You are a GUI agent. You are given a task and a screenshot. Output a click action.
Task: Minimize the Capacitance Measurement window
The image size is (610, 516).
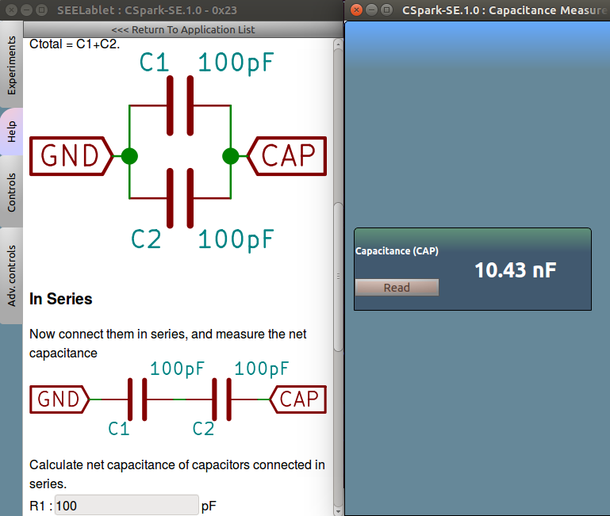coord(371,10)
